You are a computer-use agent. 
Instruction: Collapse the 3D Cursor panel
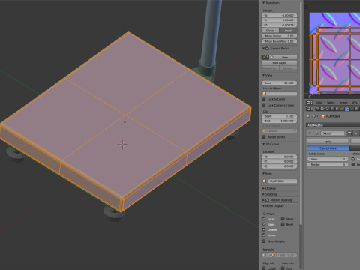[x=263, y=144]
